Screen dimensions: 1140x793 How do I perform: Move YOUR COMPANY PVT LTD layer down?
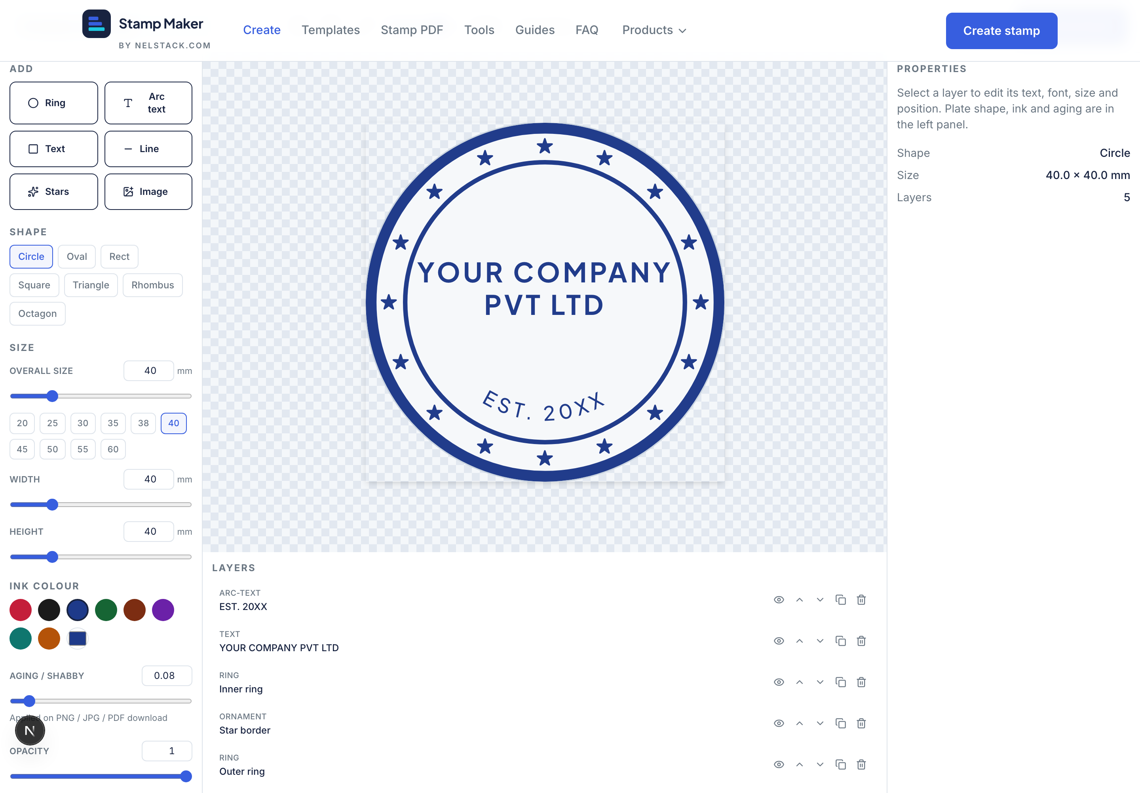click(x=820, y=641)
